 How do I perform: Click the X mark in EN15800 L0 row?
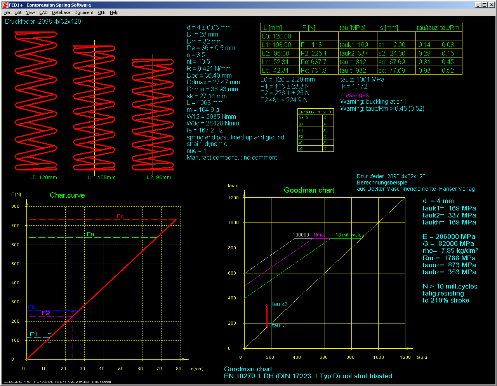(x=325, y=124)
